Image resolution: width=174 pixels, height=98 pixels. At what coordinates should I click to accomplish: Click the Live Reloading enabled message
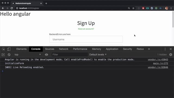24,67
